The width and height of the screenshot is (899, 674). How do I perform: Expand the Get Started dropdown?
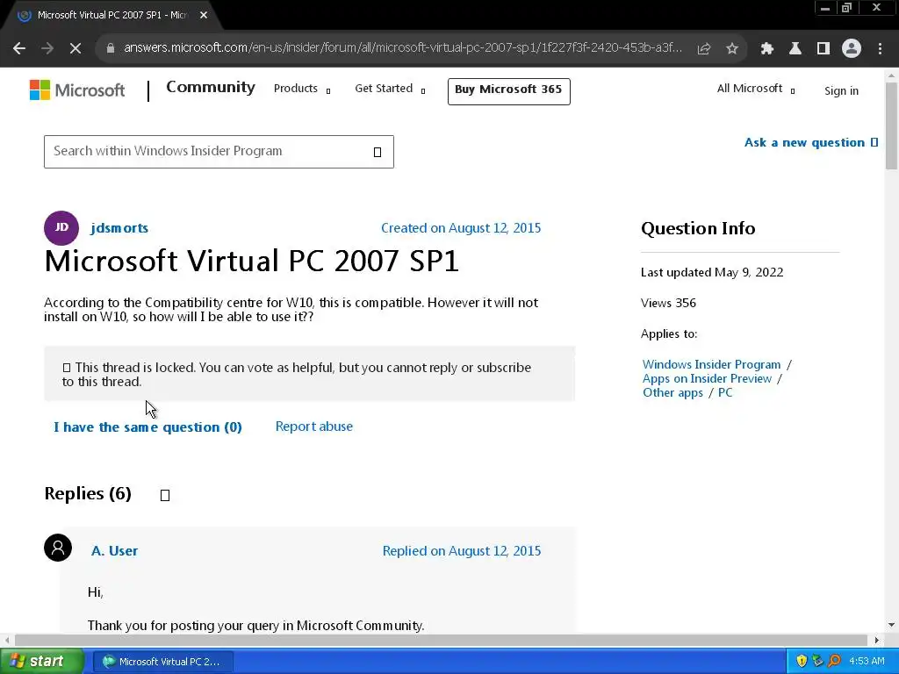[390, 89]
